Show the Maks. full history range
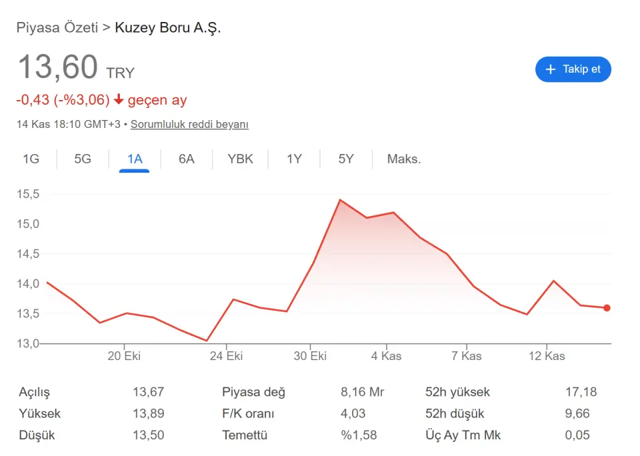The image size is (640, 456). [x=404, y=159]
